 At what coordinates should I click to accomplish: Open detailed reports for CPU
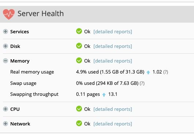click(113, 109)
